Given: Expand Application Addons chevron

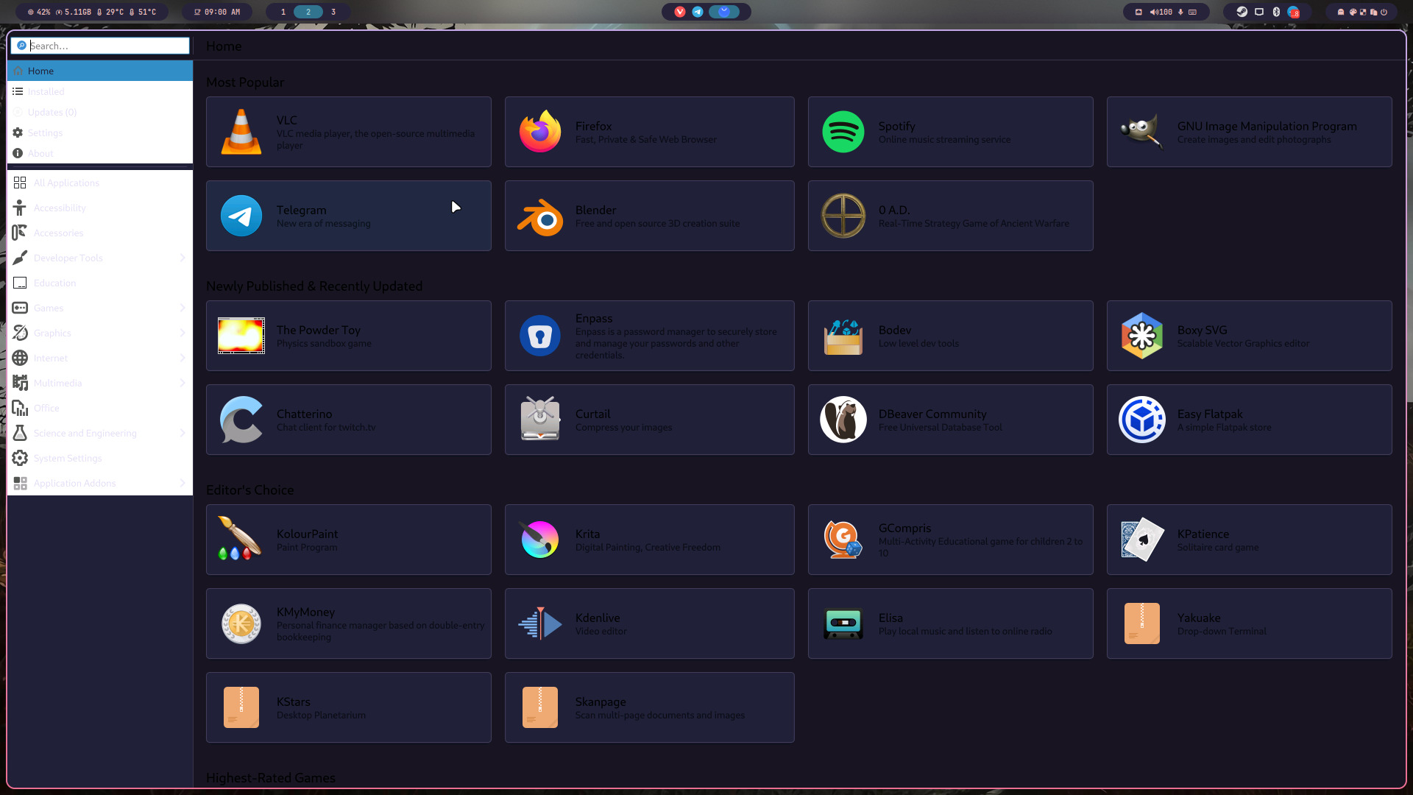Looking at the screenshot, I should pos(182,483).
